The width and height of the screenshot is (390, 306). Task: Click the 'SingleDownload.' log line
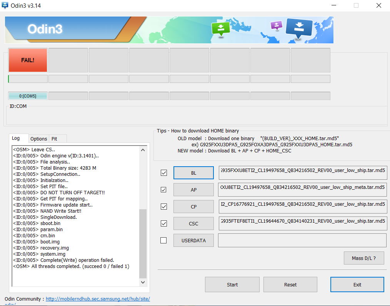point(45,217)
